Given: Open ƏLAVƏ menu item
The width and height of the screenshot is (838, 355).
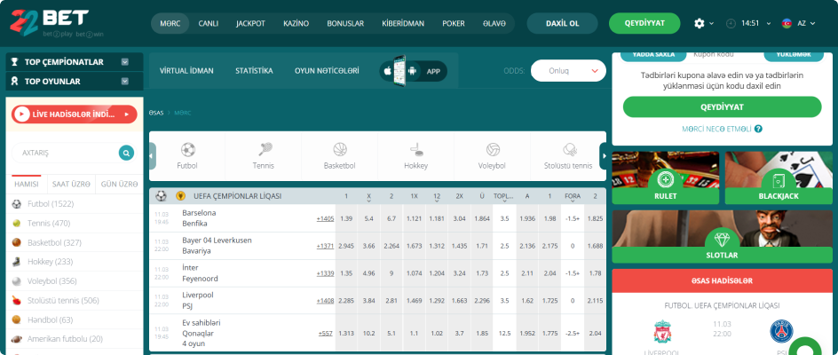Looking at the screenshot, I should 494,24.
